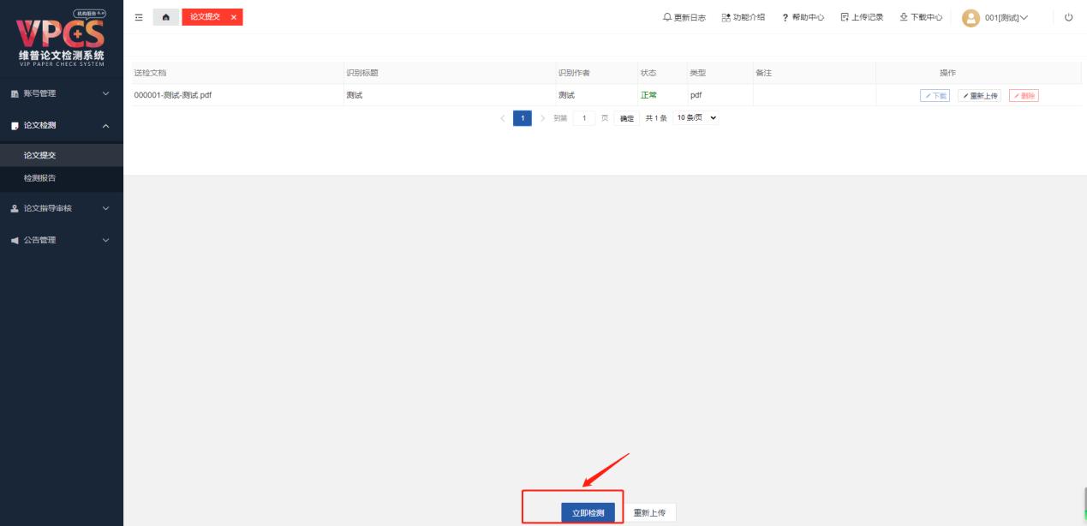Viewport: 1087px width, 526px height.
Task: Expand 论文指导审核 sidebar menu
Action: tap(62, 207)
